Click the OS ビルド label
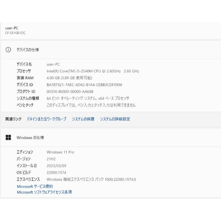221x221 pixels. (24, 172)
